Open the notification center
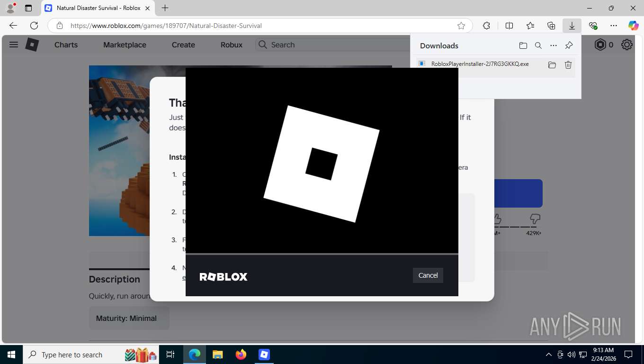 click(x=628, y=355)
